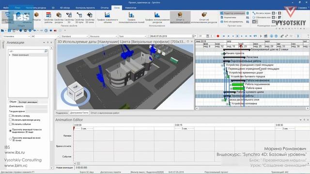Open Нормативы window
The width and height of the screenshot is (310, 174).
pos(228,17)
